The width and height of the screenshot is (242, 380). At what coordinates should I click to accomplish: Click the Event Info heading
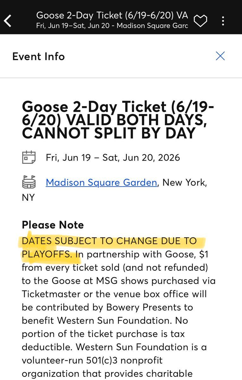coord(39,56)
